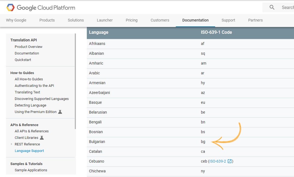Open Translating Text how-to guide
294x177 pixels.
click(27, 92)
